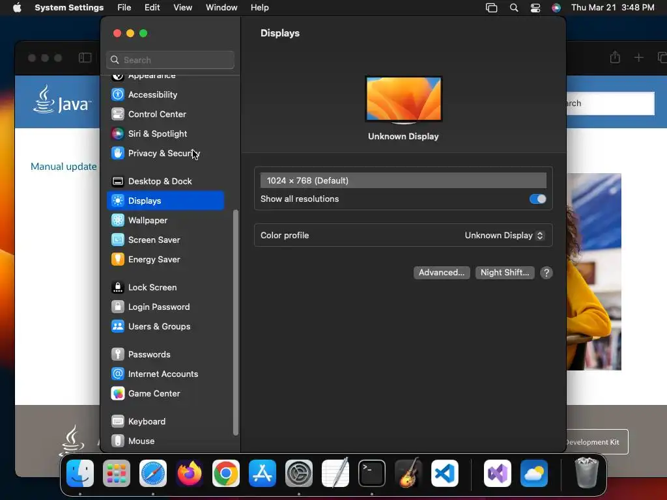Open the weather app in the Dock
The width and height of the screenshot is (667, 500).
(534, 473)
